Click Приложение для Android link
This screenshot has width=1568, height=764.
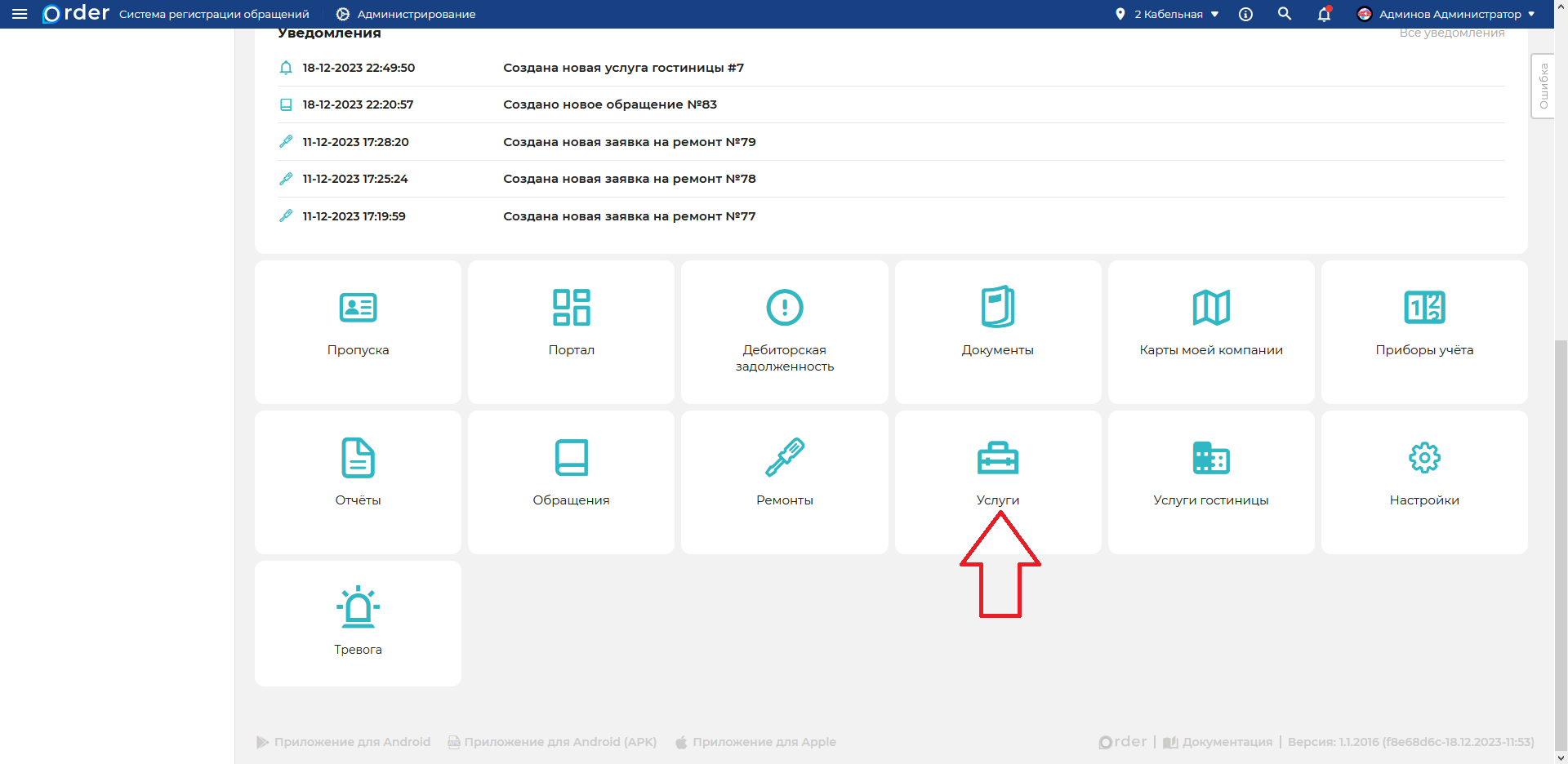point(344,742)
